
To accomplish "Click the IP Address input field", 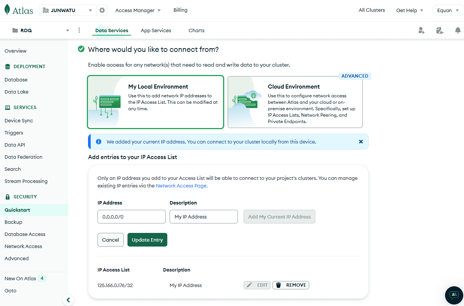I will click(132, 217).
